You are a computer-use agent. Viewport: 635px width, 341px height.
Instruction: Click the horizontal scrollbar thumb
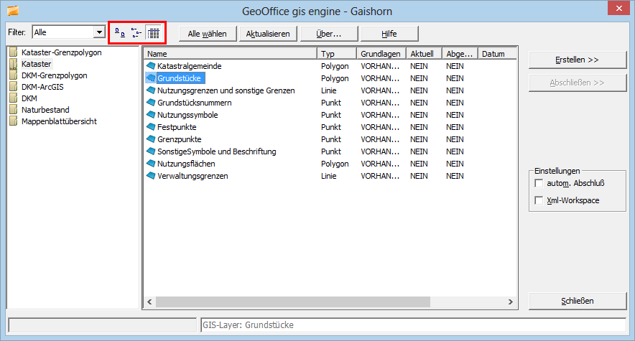293,302
